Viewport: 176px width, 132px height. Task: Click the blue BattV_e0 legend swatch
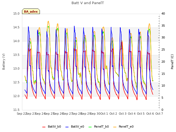(67, 127)
